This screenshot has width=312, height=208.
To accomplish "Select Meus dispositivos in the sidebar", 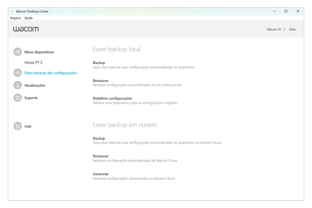I will coord(39,52).
